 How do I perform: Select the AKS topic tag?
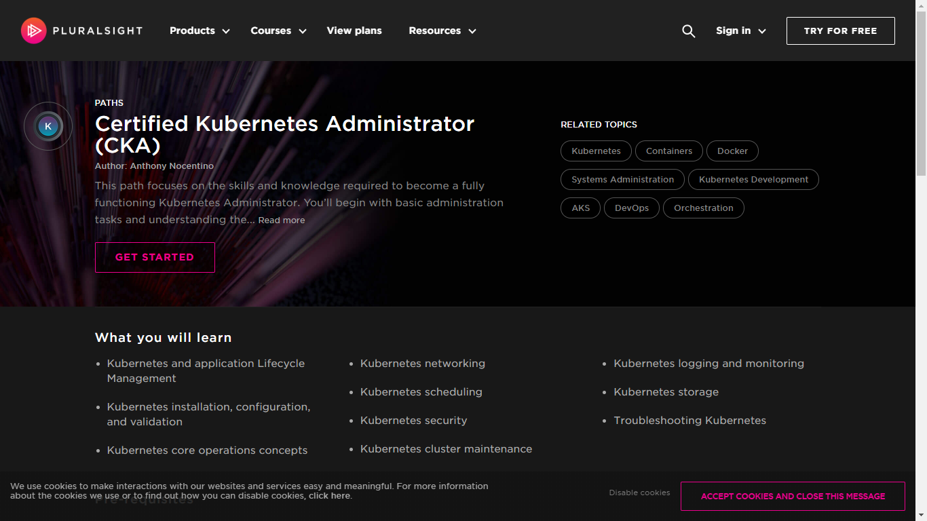580,208
